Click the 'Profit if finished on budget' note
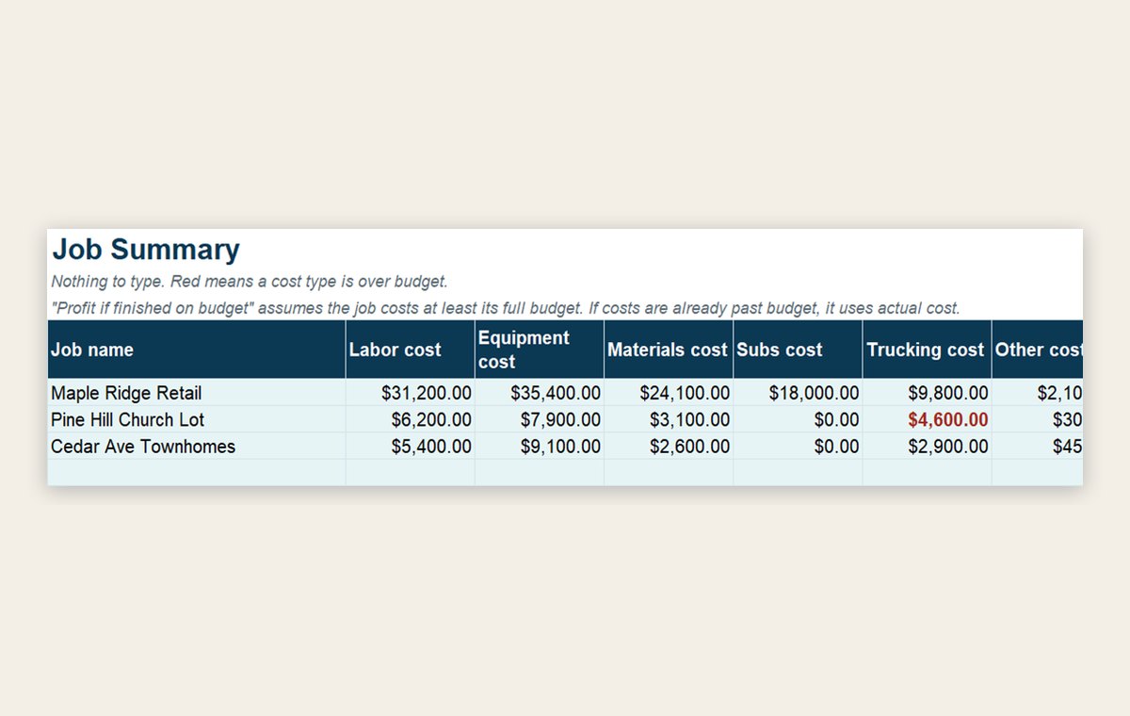 [506, 308]
